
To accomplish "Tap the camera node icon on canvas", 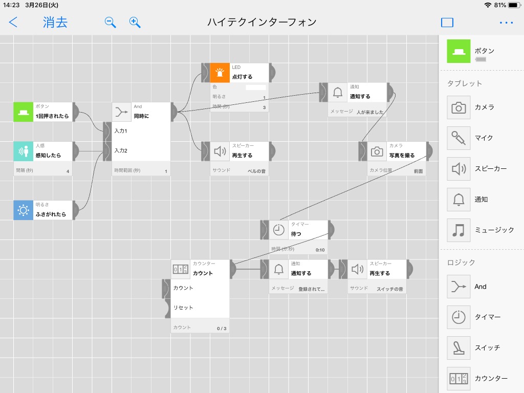I will (377, 151).
